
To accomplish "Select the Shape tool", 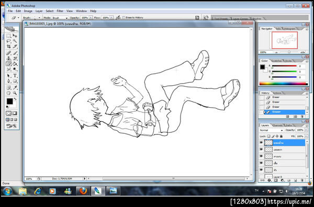I will (x=15, y=81).
